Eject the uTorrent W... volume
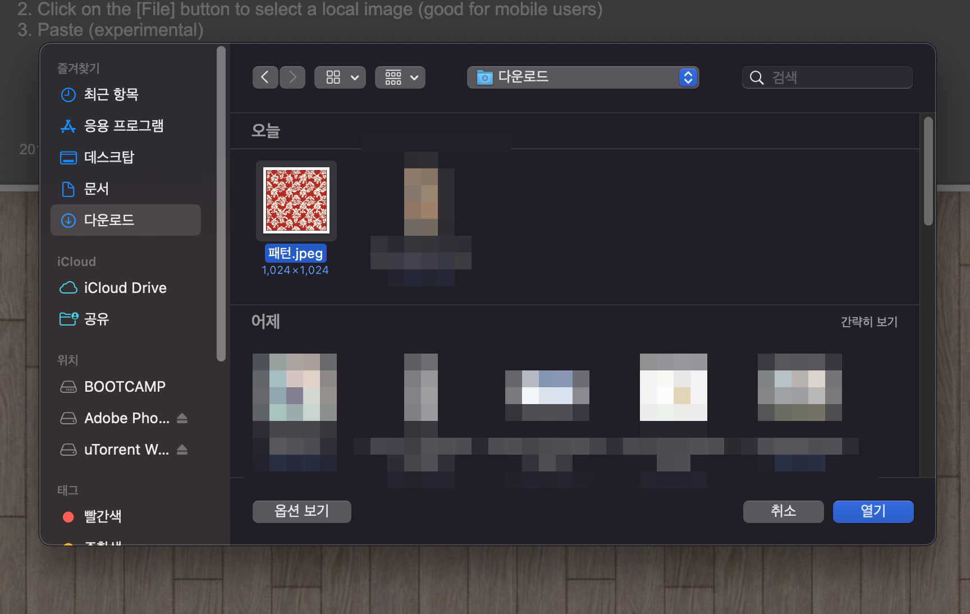 (182, 450)
